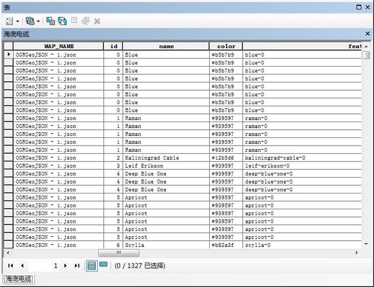The image size is (374, 287).
Task: Move to next record
Action: [65, 265]
